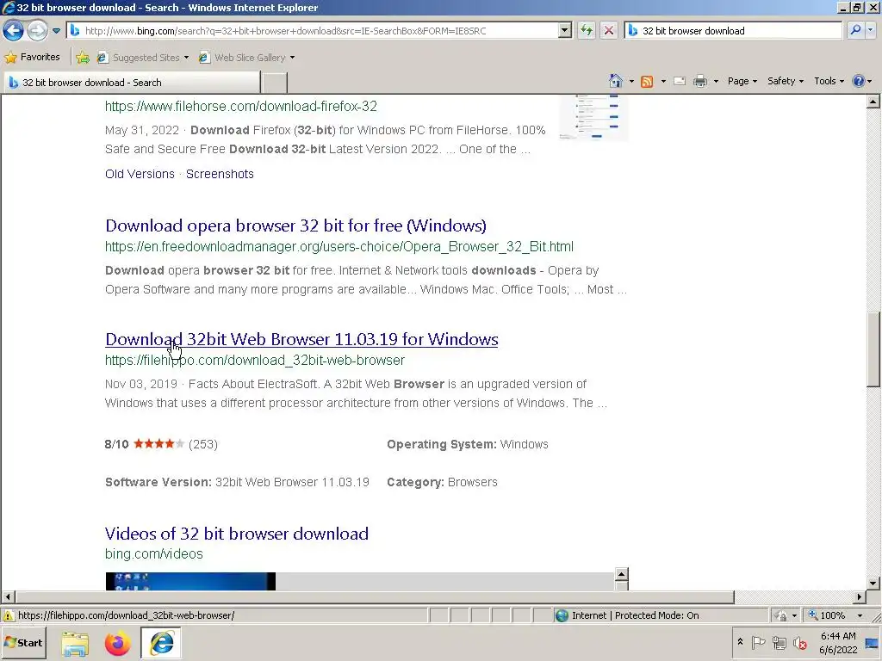Click the RSS feeds icon
882x661 pixels.
pyautogui.click(x=647, y=82)
